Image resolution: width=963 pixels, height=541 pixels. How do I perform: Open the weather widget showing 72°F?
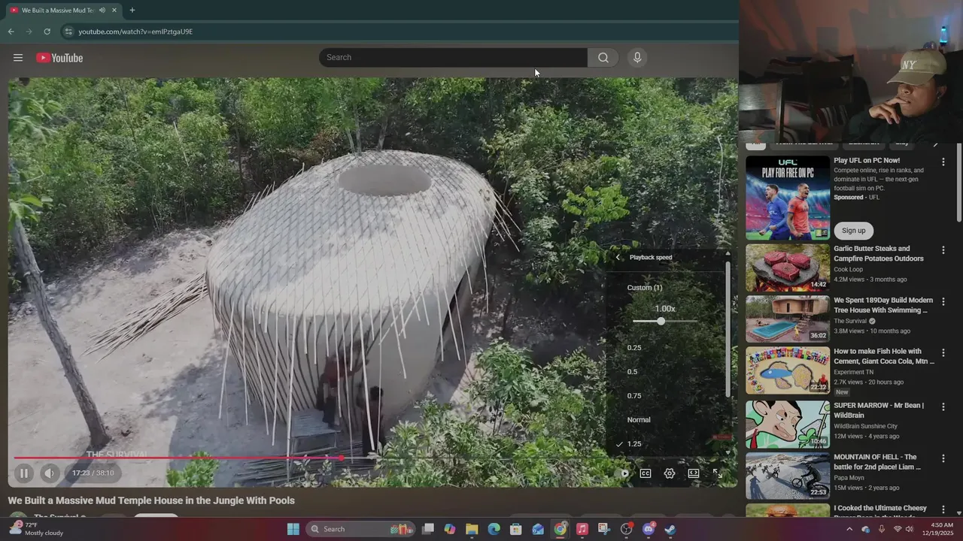38,529
